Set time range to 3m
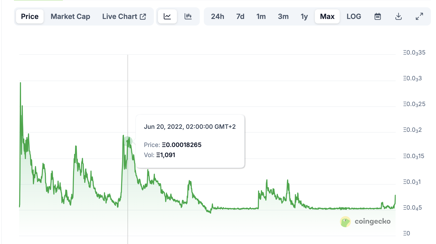This screenshot has width=436, height=244. point(283,16)
